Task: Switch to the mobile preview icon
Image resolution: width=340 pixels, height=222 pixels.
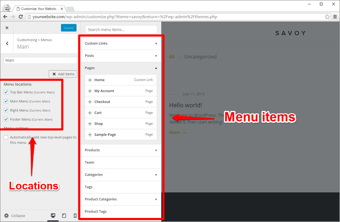Action: (x=75, y=216)
